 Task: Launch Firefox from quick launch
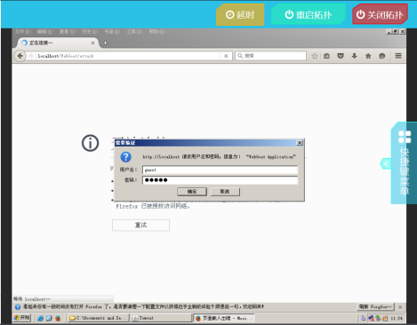[x=58, y=318]
